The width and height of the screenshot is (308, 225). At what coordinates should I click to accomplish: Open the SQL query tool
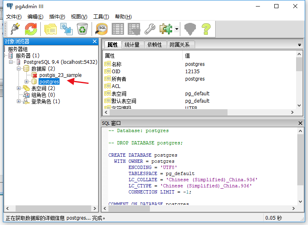coord(101,29)
